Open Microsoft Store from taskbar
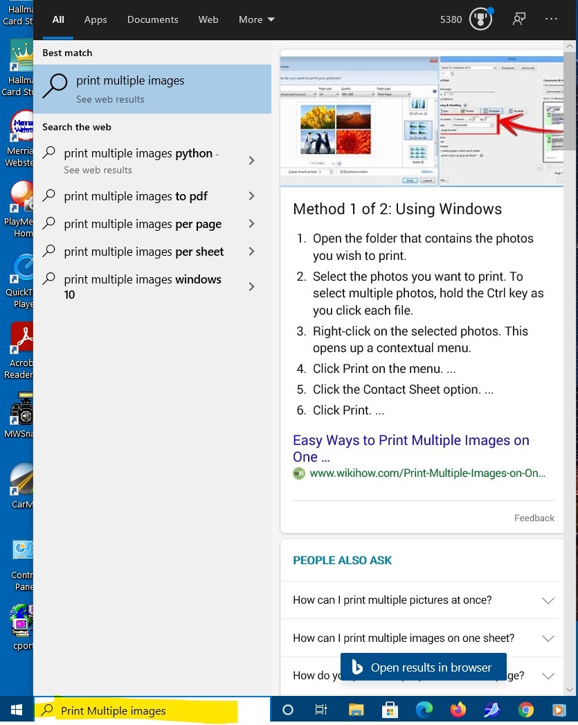Viewport: 578px width, 725px height. pyautogui.click(x=390, y=710)
